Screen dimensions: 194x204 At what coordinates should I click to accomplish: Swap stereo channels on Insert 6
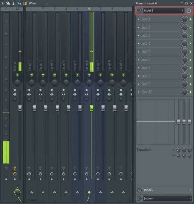(87, 94)
